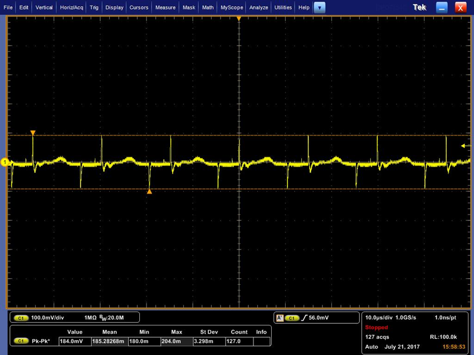The width and height of the screenshot is (474, 355).
Task: Open the Utilities menu
Action: [283, 8]
